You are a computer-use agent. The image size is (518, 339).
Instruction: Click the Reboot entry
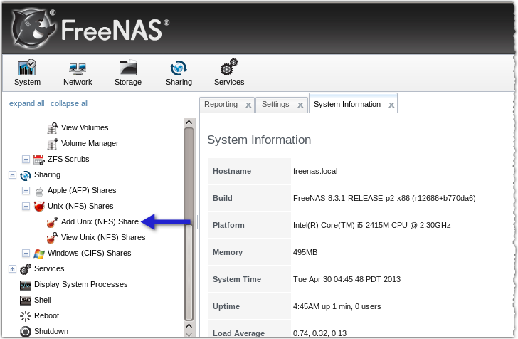point(46,315)
